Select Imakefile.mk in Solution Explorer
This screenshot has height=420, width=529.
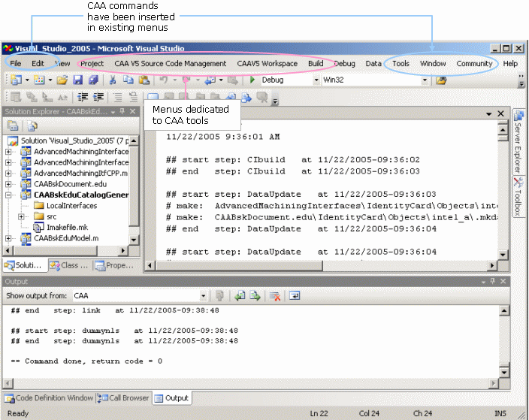[x=67, y=228]
